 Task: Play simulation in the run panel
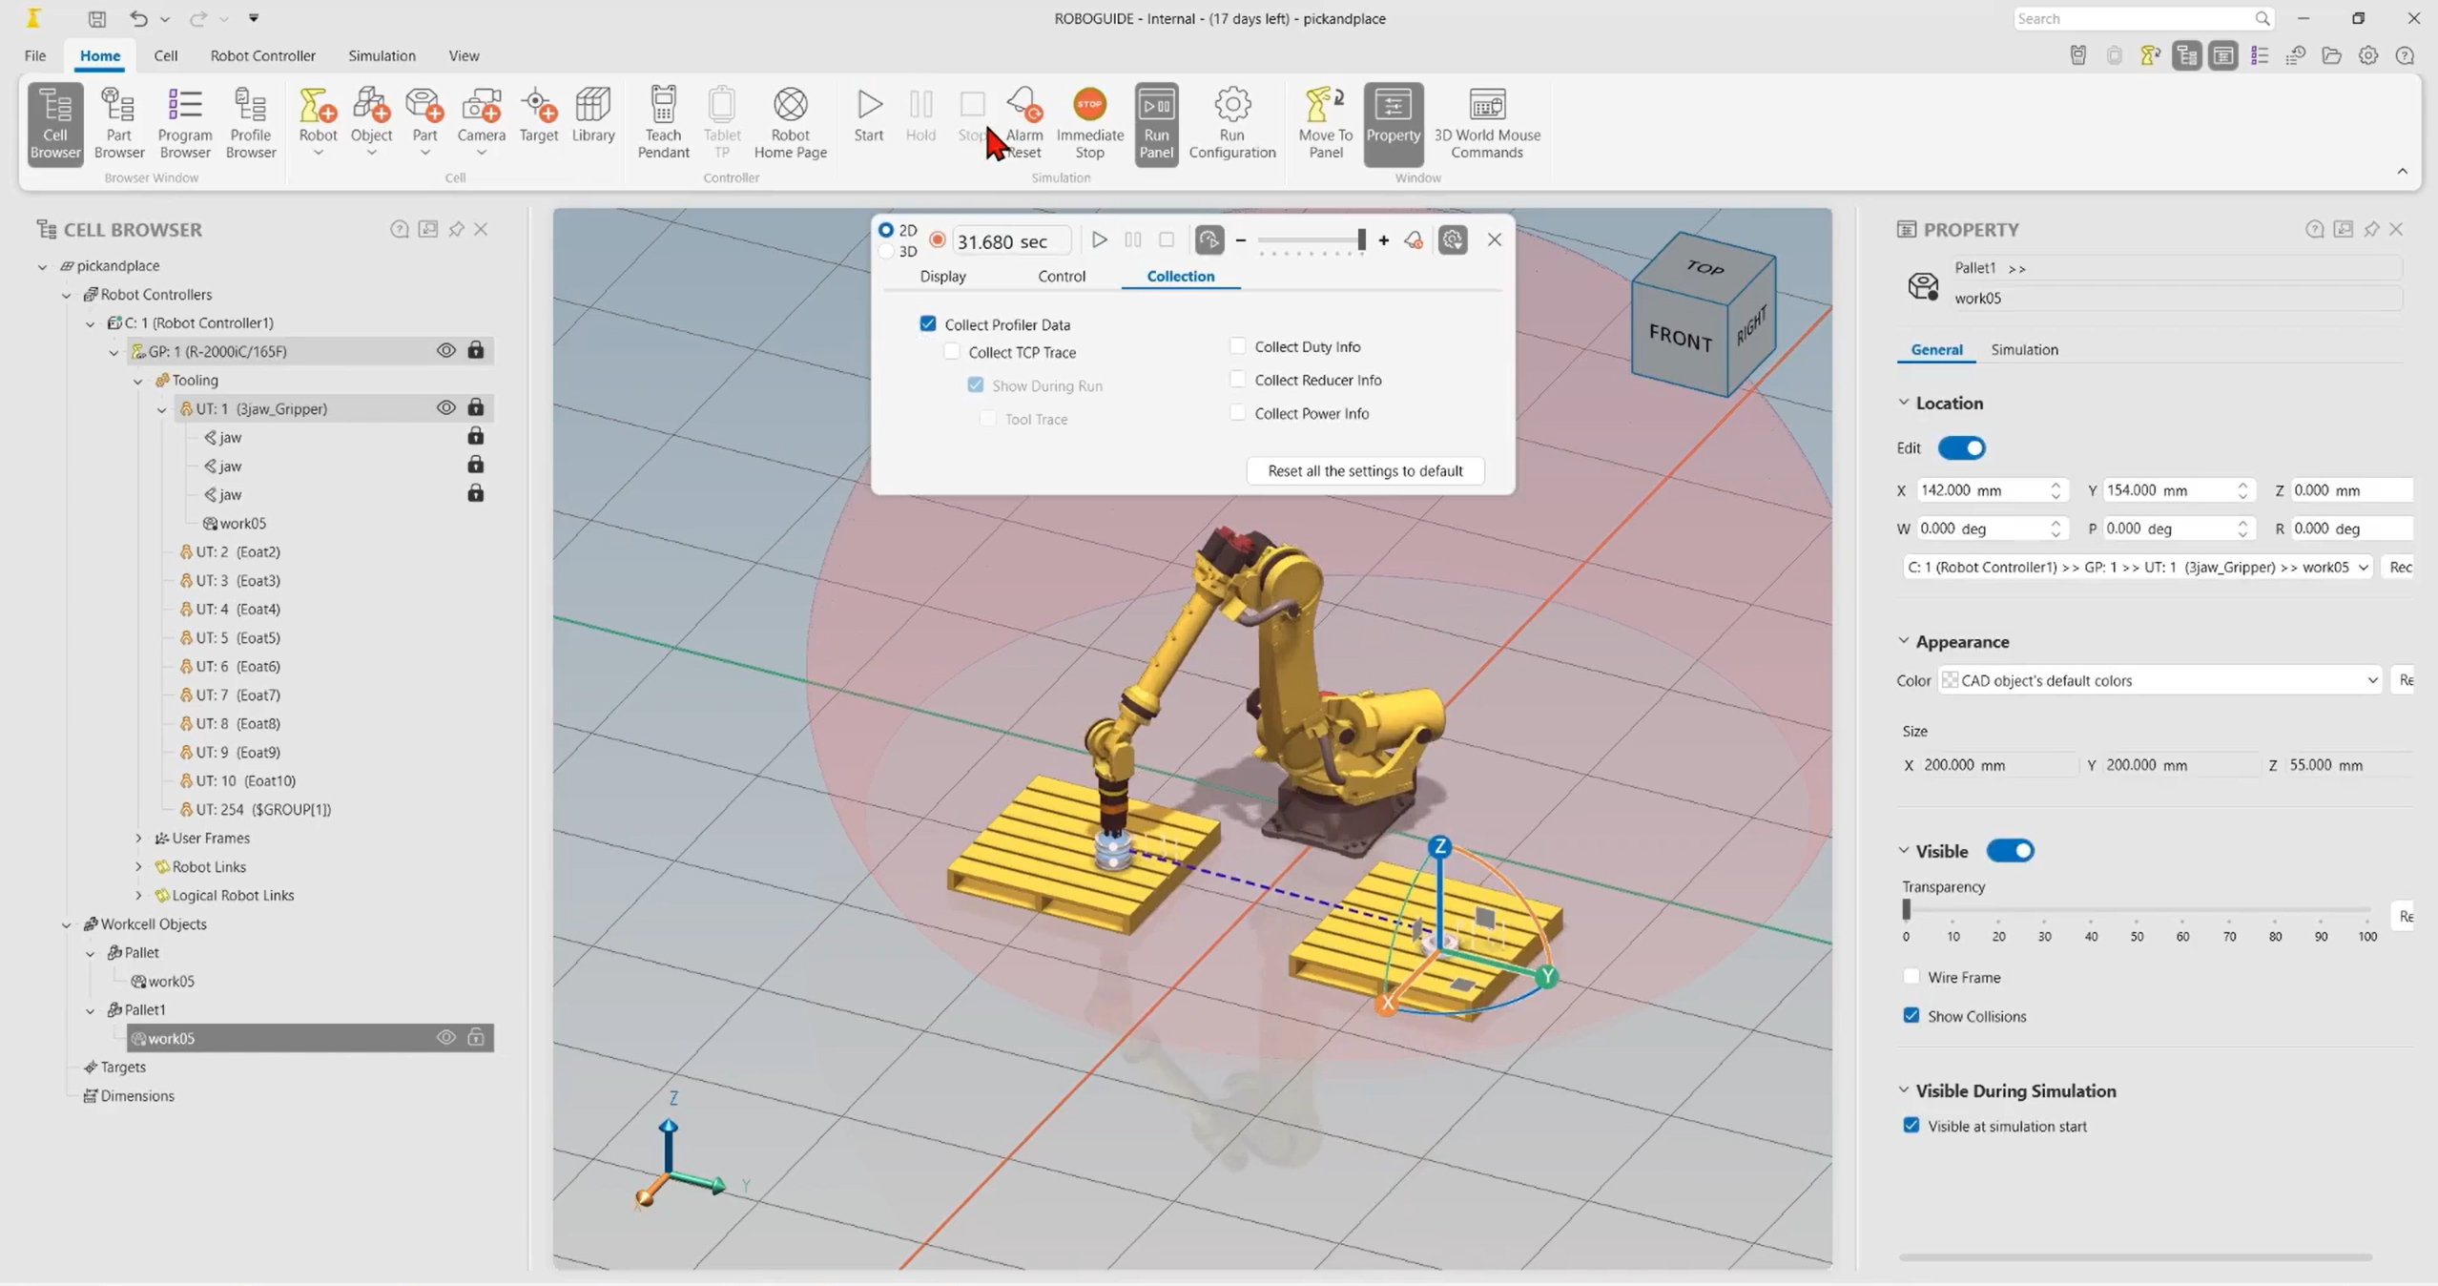coord(1099,240)
